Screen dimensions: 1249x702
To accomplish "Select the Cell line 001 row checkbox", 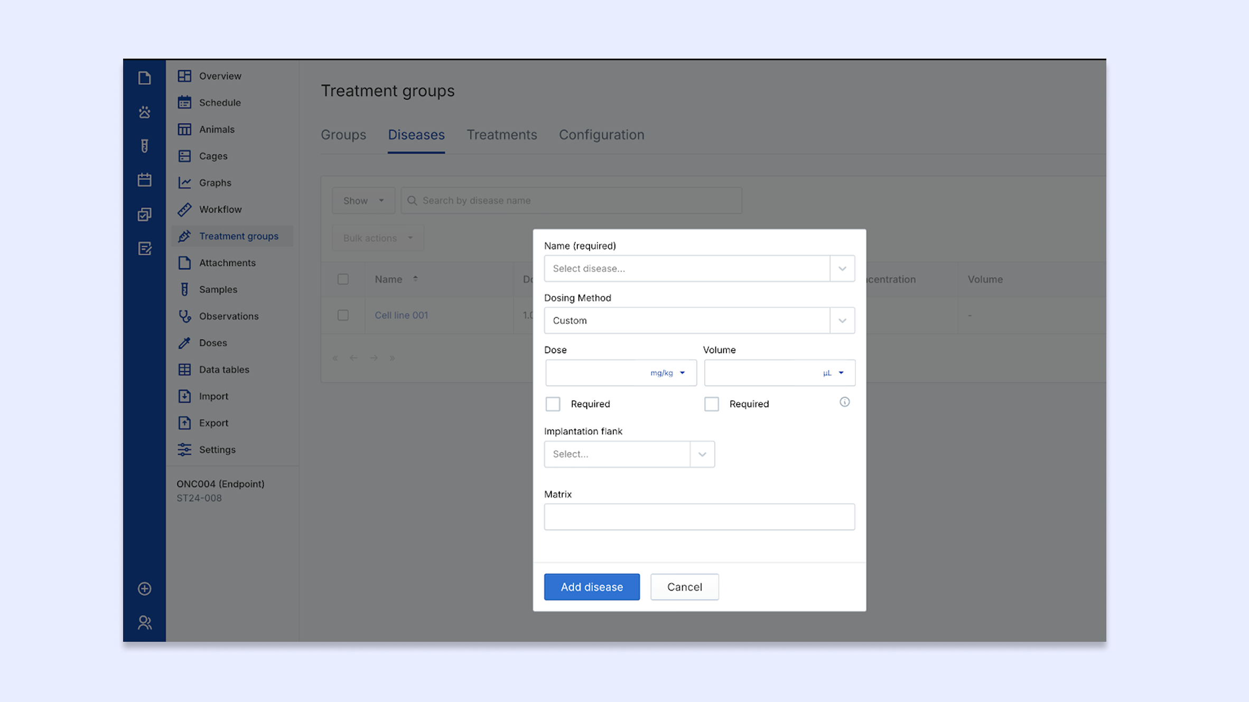I will (343, 315).
